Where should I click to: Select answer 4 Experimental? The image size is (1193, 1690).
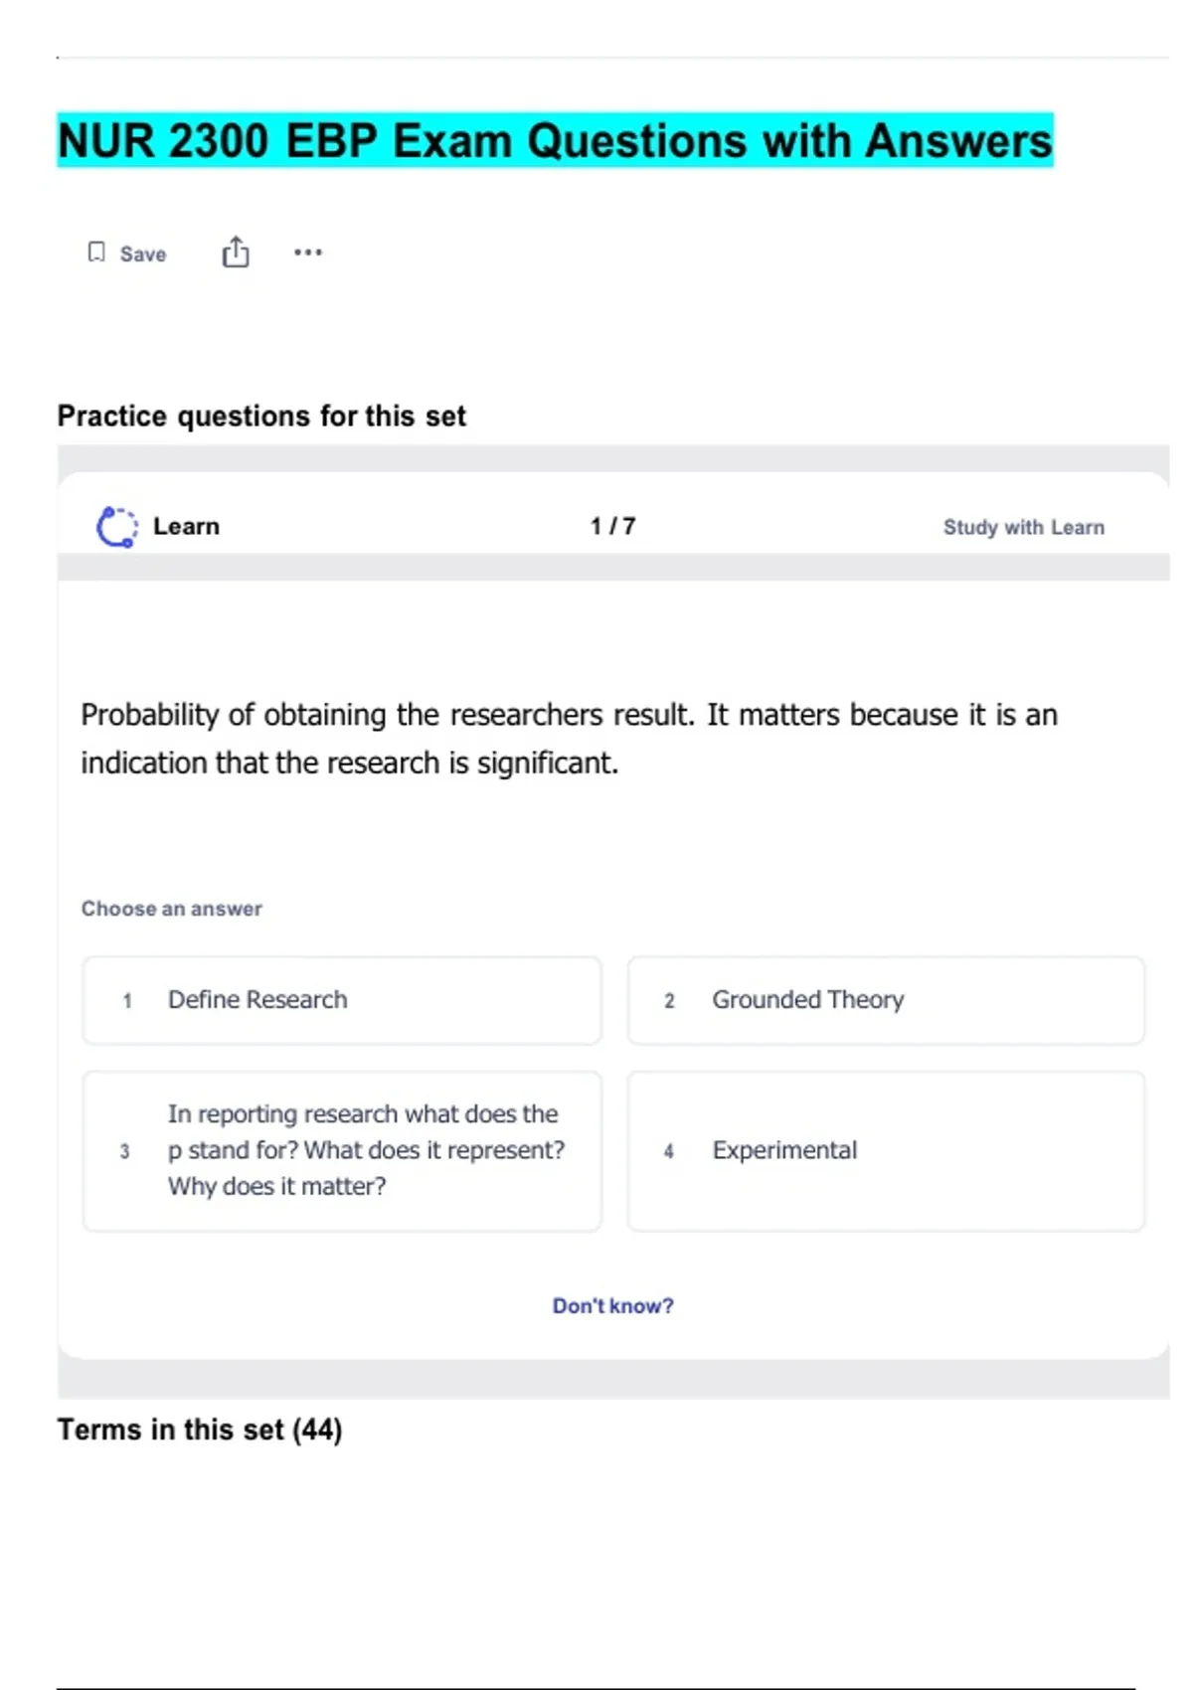point(885,1150)
